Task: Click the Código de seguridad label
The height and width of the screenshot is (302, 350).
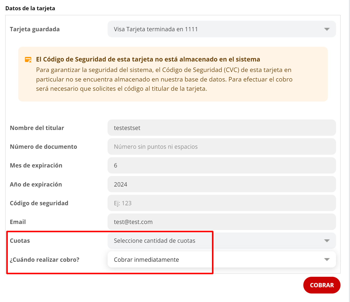Action: tap(39, 203)
